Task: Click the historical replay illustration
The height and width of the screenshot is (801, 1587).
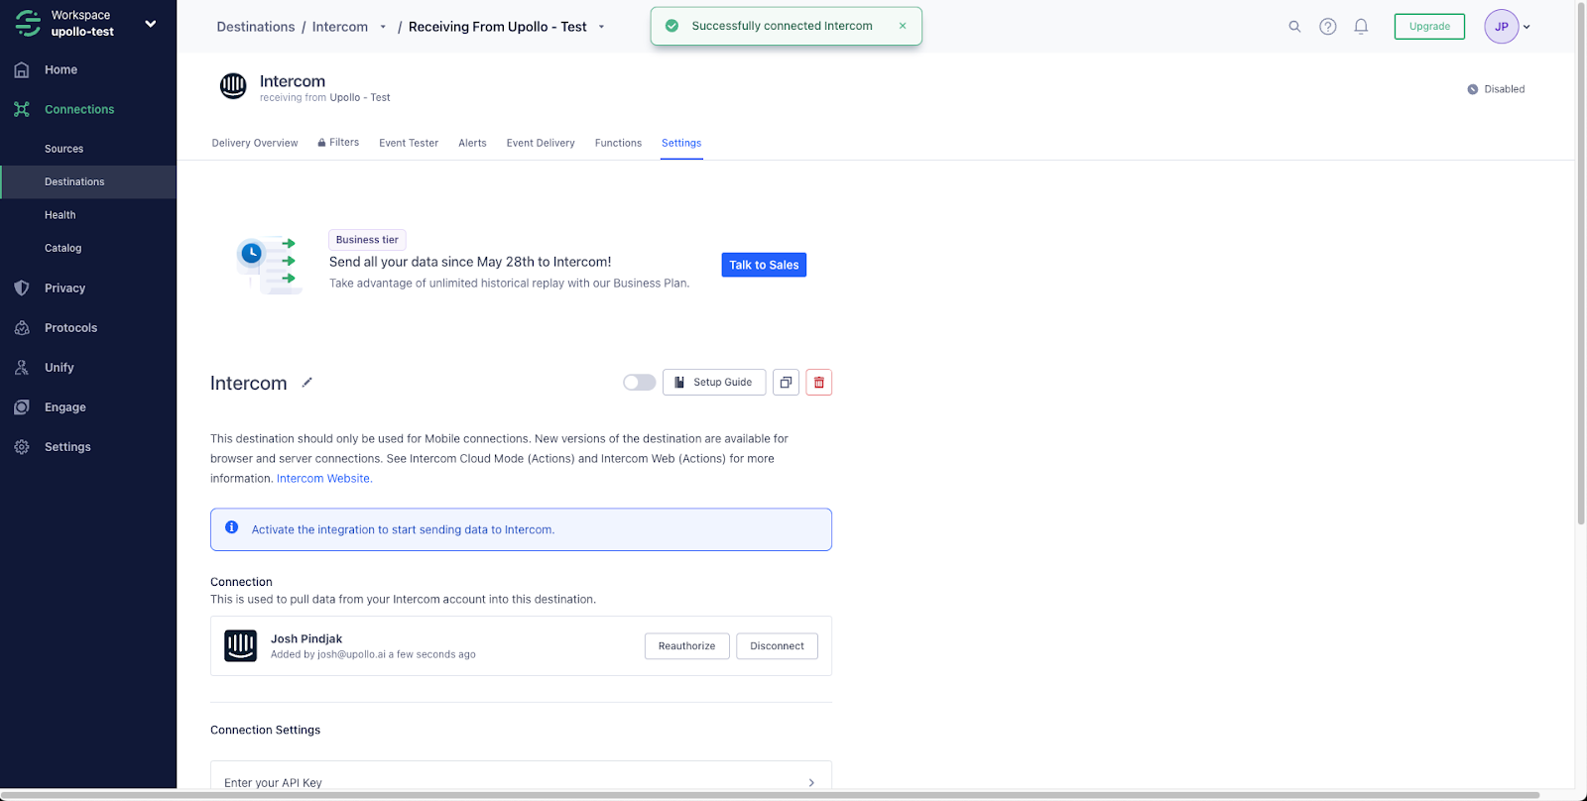Action: pyautogui.click(x=268, y=264)
